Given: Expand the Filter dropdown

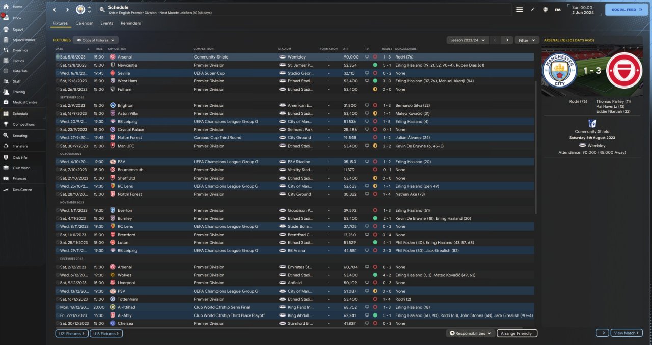Looking at the screenshot, I should coord(527,40).
